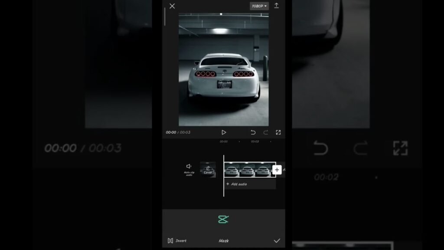The image size is (444, 250).
Task: Mute clip audio
Action: pos(189,169)
